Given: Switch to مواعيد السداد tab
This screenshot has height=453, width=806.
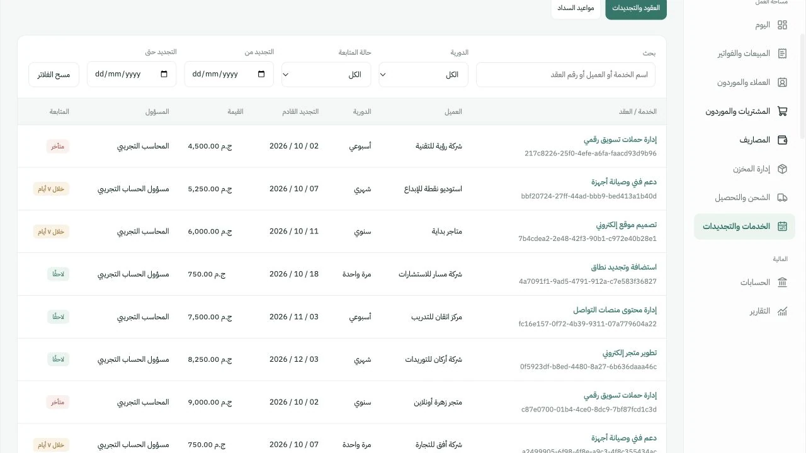Looking at the screenshot, I should coord(576,8).
